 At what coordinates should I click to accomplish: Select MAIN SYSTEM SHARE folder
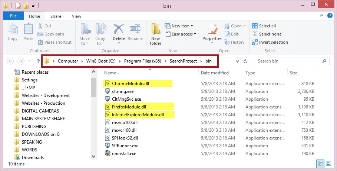[39, 119]
